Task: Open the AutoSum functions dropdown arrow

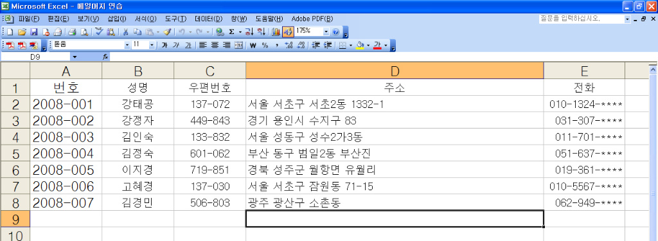Action: coord(240,32)
